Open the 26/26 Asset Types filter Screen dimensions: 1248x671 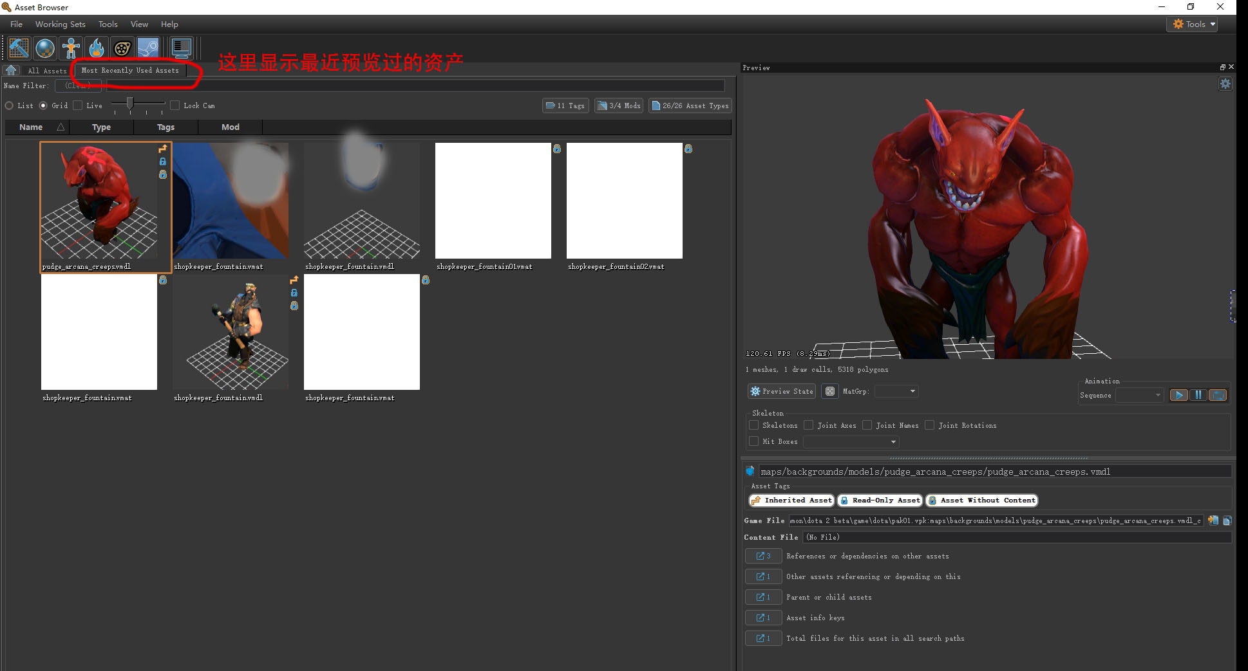[x=690, y=106]
